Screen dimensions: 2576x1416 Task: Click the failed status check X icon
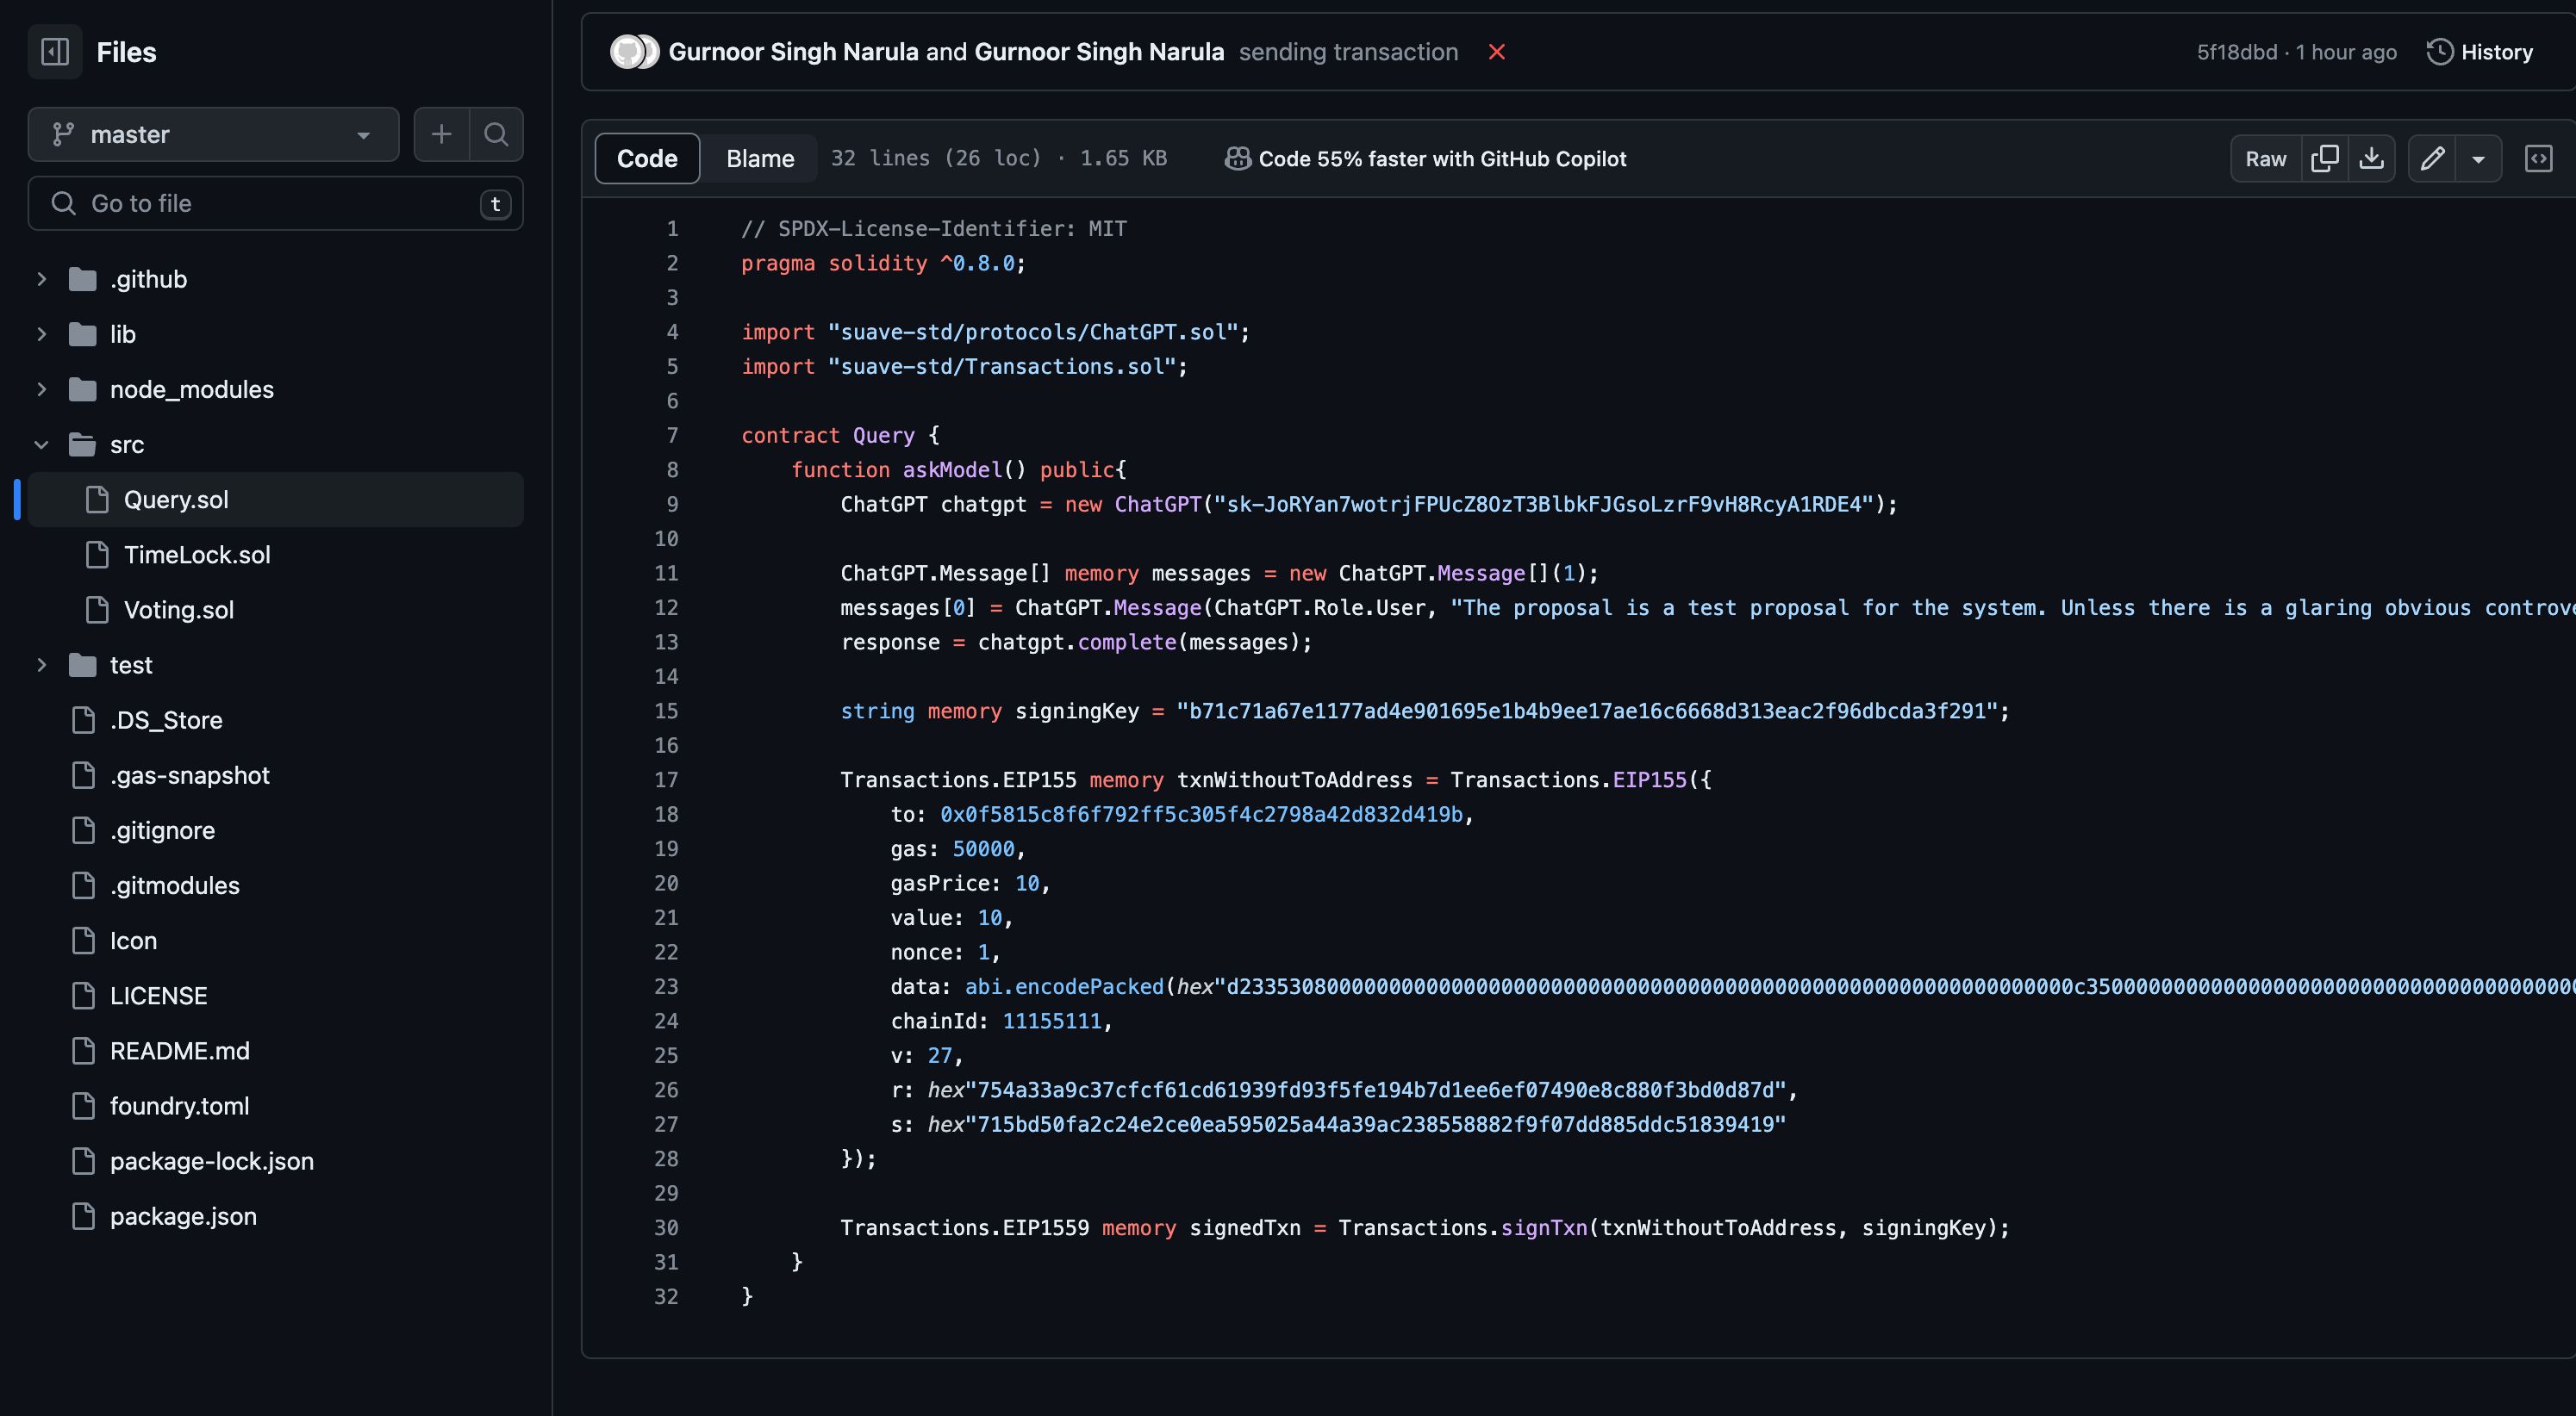1496,52
